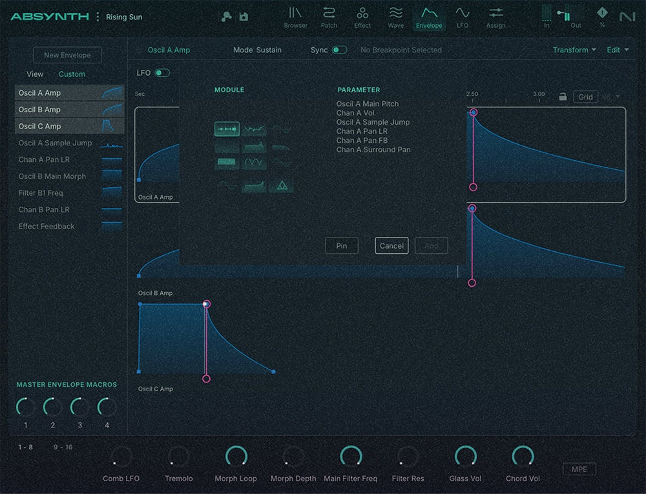The width and height of the screenshot is (646, 494).
Task: Open the Browser page
Action: pyautogui.click(x=295, y=17)
